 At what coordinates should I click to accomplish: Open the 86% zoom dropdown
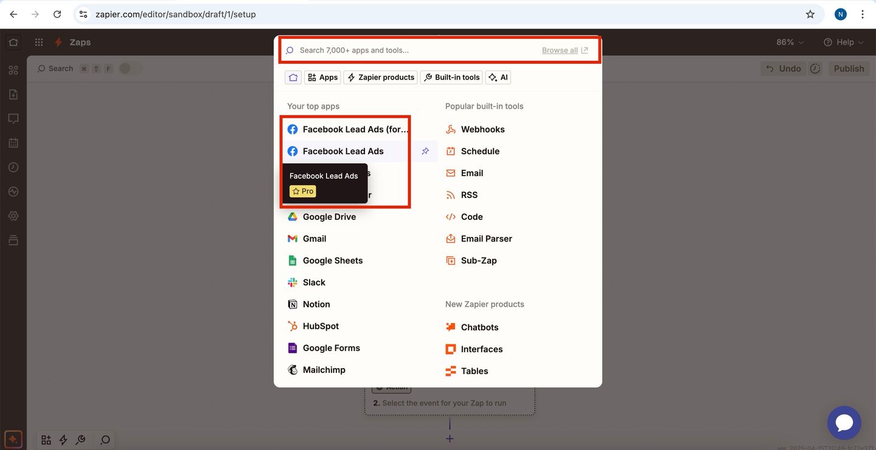tap(790, 43)
